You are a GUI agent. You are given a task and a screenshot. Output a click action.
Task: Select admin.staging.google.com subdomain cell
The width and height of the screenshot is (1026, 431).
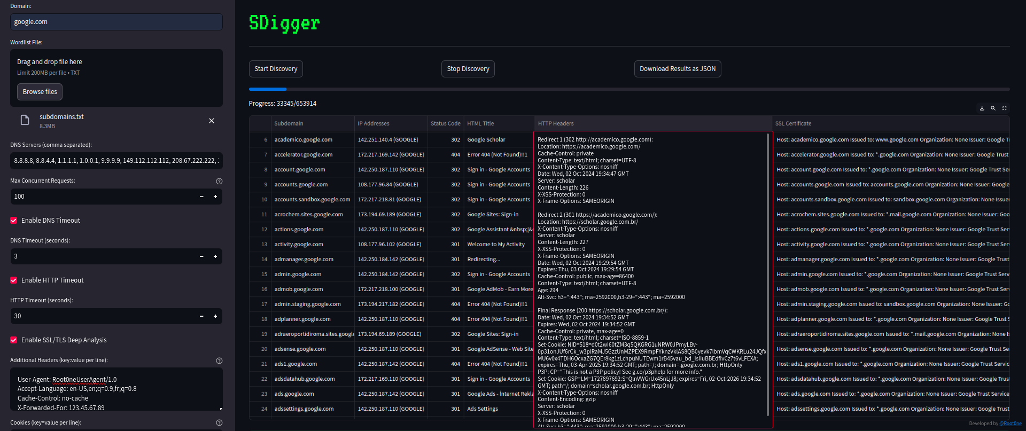[313, 304]
